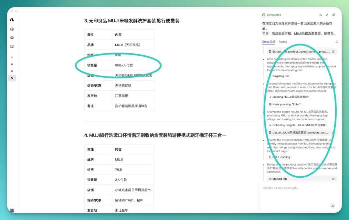
Task: Open the list view icon beside Completed
Action: [x=321, y=15]
